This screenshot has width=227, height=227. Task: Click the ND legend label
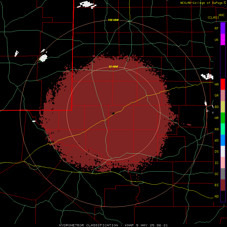click(217, 196)
